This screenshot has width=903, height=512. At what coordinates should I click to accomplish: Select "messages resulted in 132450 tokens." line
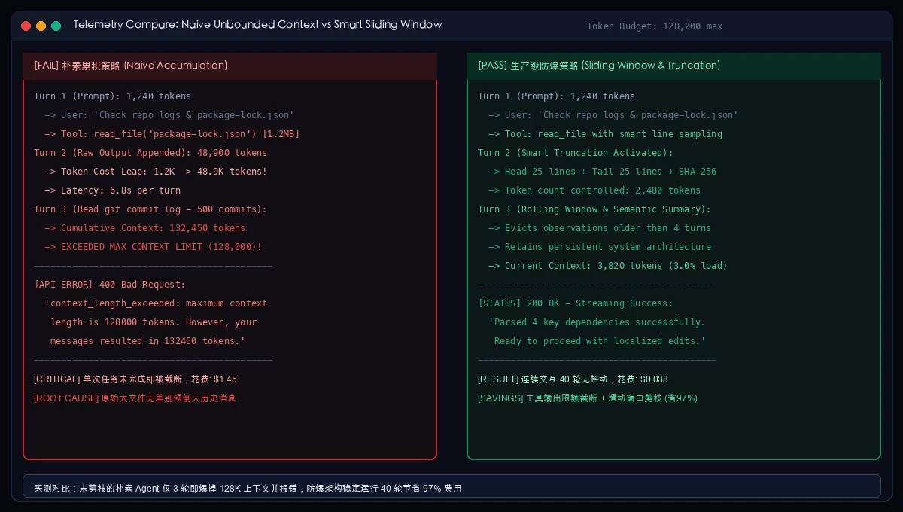[x=147, y=341]
